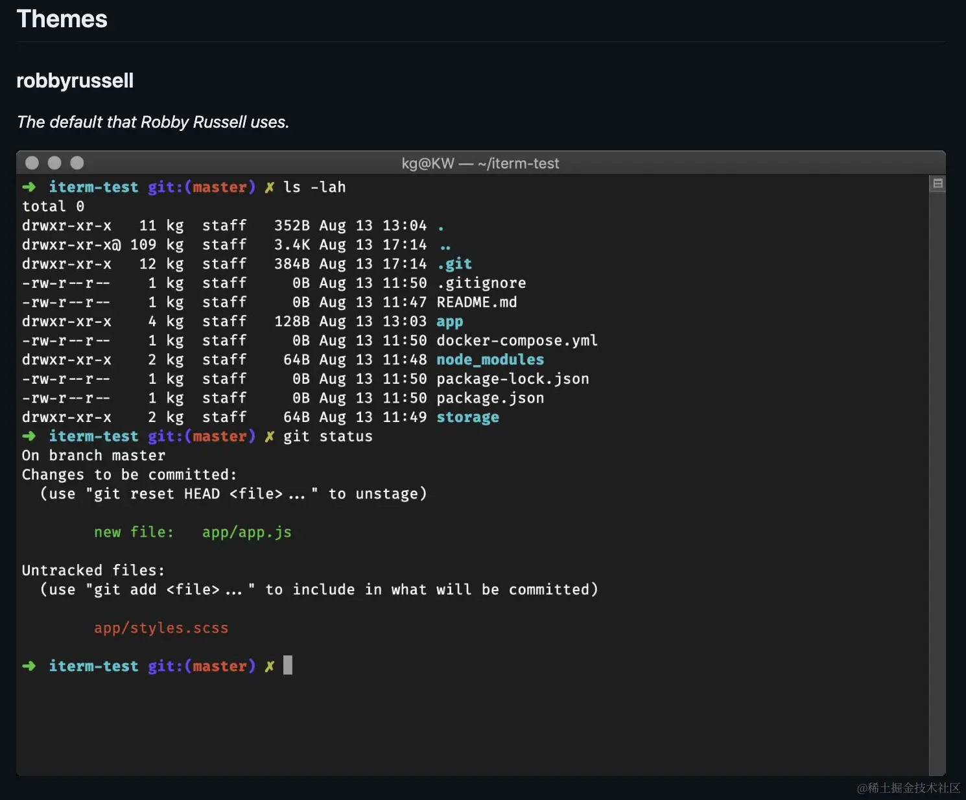Click the "13:03" timestamp on app row
The image size is (966, 800).
[405, 322]
